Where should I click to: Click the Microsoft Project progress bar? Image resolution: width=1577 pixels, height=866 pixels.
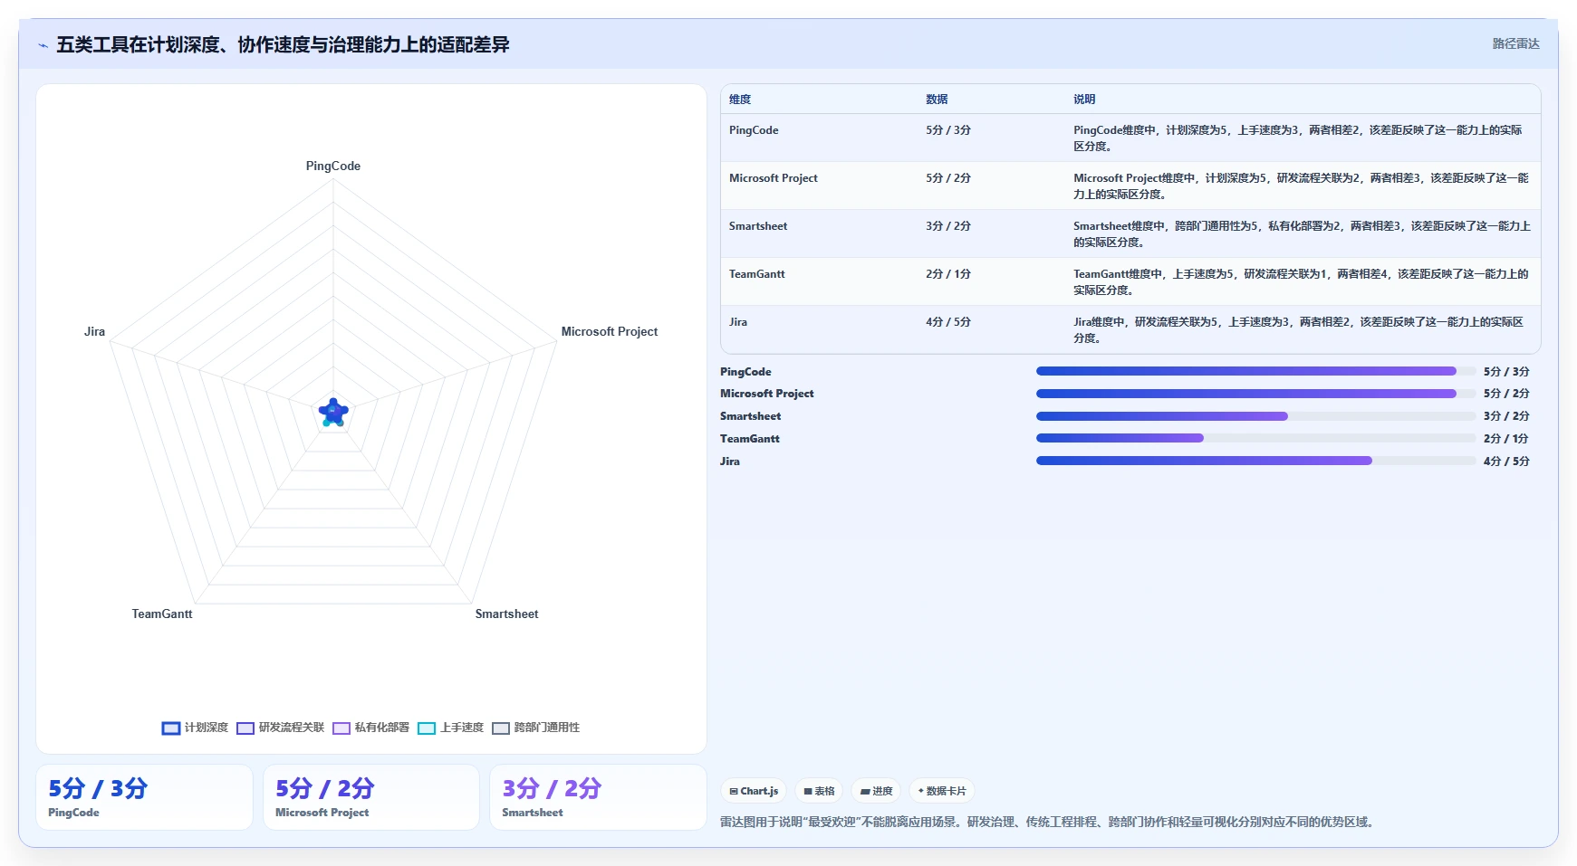pyautogui.click(x=1255, y=394)
